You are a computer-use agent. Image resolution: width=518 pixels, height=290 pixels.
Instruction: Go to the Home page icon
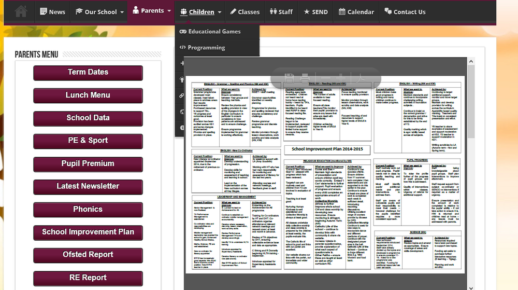(21, 11)
